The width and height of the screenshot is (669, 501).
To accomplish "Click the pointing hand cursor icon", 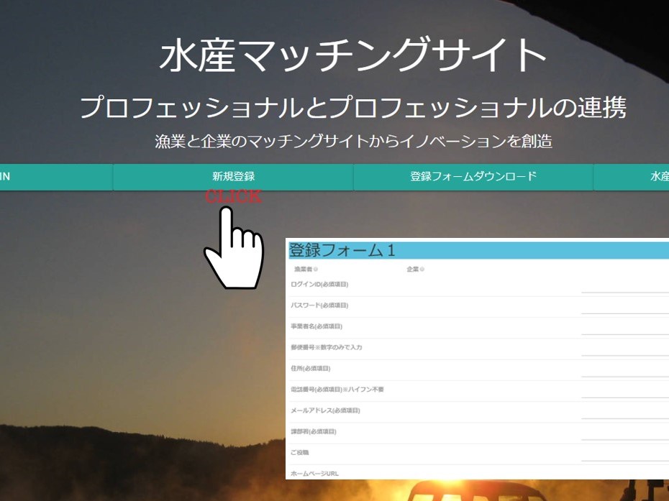I will tap(232, 249).
